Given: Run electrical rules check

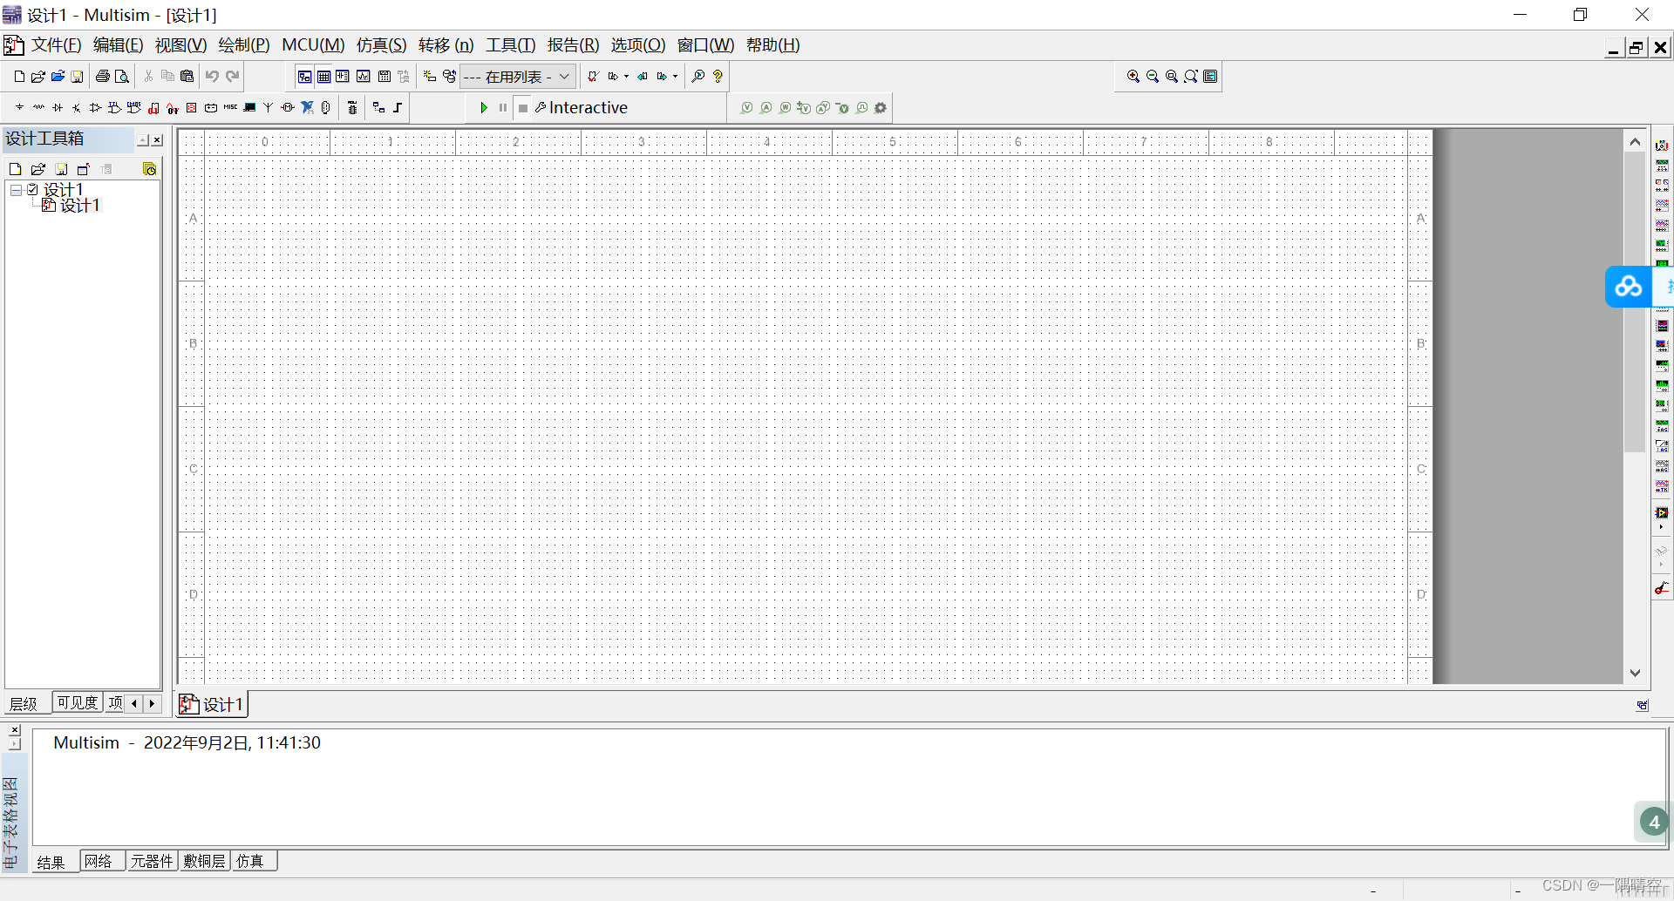Looking at the screenshot, I should coord(593,77).
